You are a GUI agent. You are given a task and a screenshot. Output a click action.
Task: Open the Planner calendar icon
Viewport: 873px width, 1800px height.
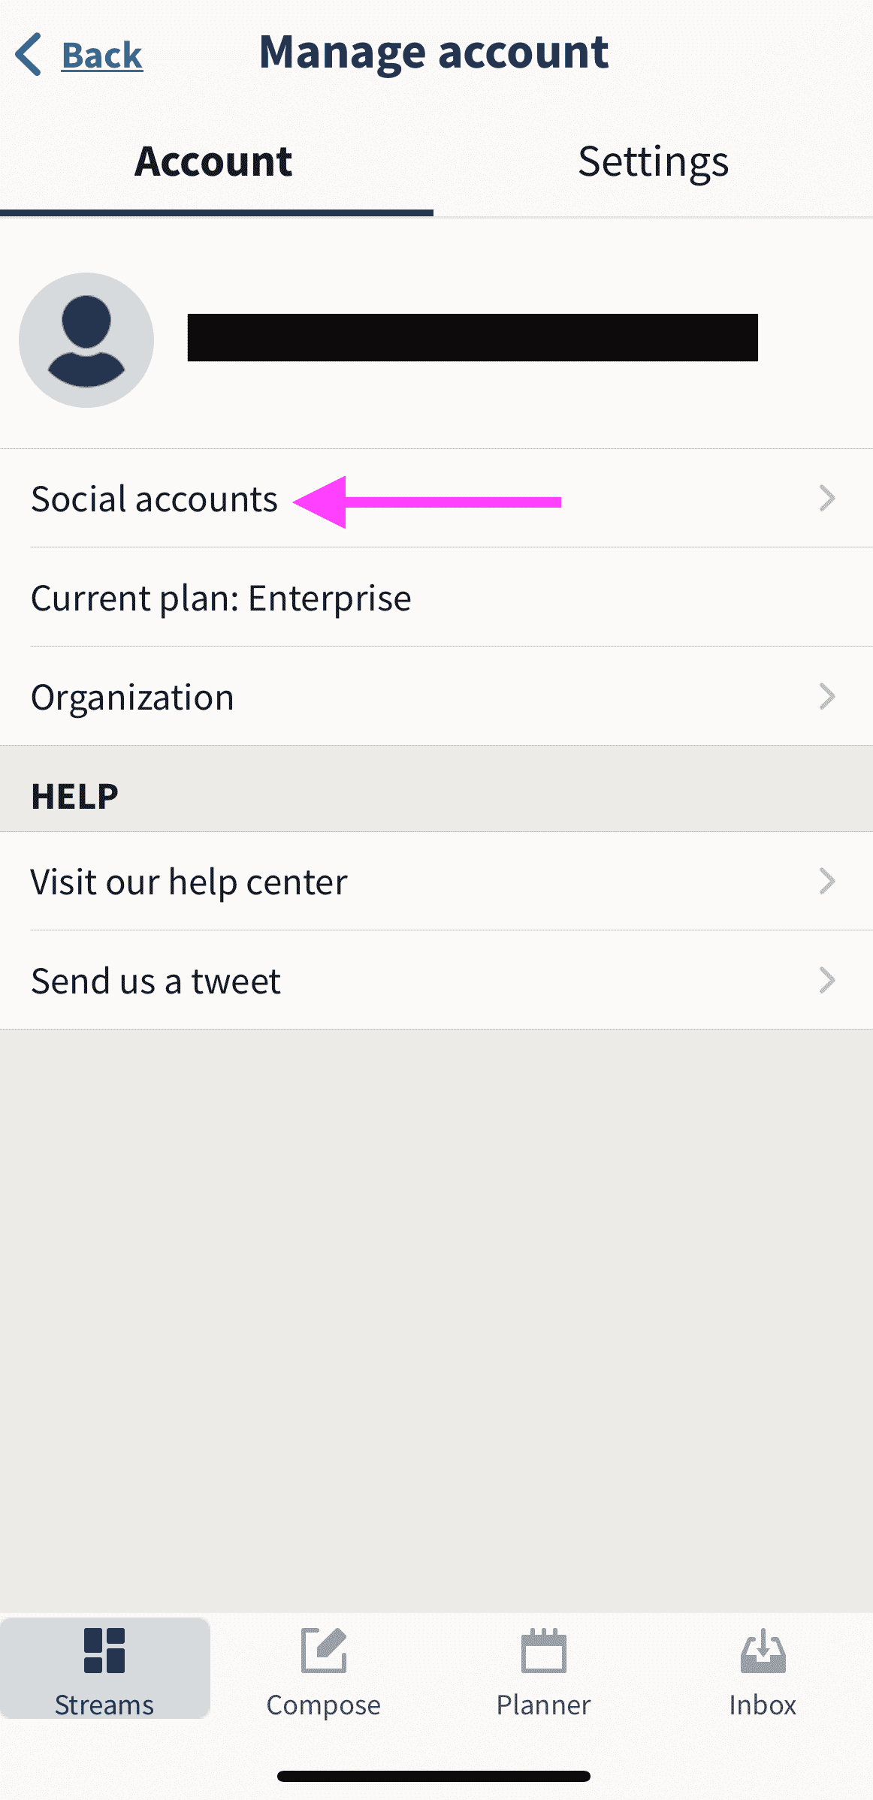(543, 1651)
